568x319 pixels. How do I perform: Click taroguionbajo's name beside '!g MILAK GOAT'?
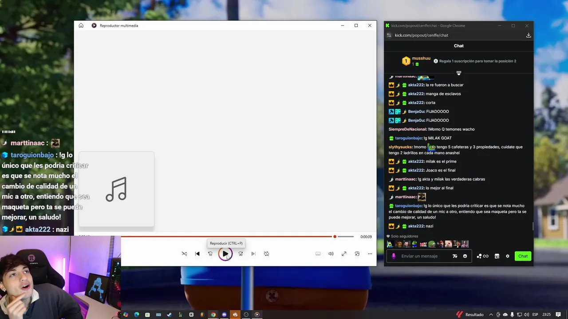pyautogui.click(x=408, y=138)
